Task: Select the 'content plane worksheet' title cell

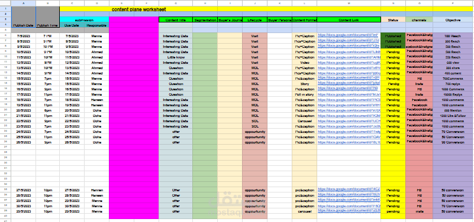Action: click(138, 9)
